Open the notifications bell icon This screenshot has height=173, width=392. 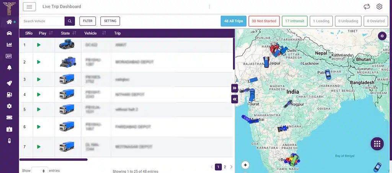(9, 67)
